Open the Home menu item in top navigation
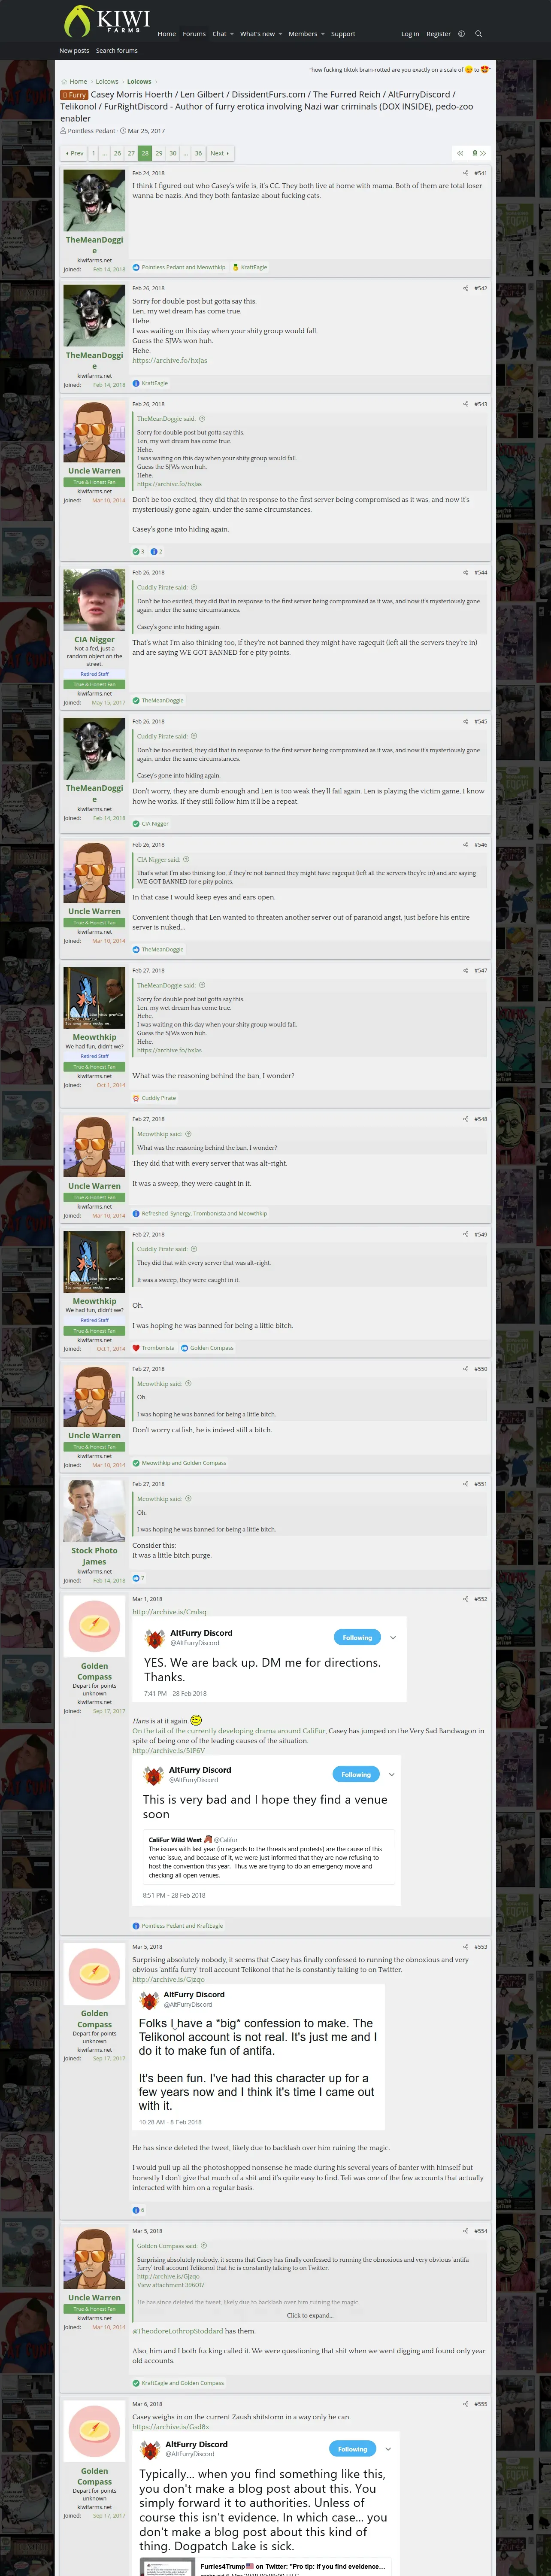Screen dimensions: 551x2576 [167, 34]
